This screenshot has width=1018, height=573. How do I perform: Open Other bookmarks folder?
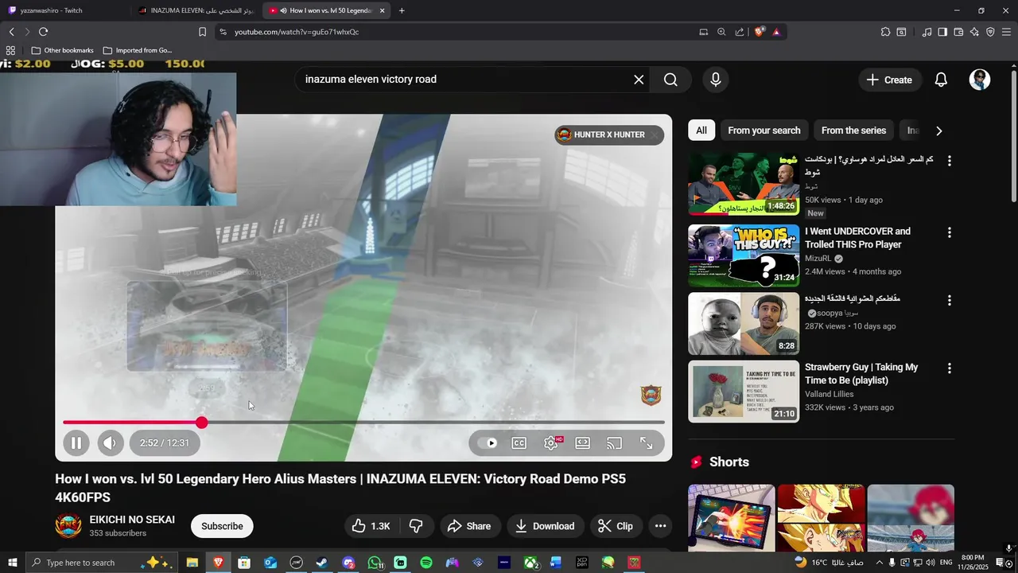click(x=63, y=50)
